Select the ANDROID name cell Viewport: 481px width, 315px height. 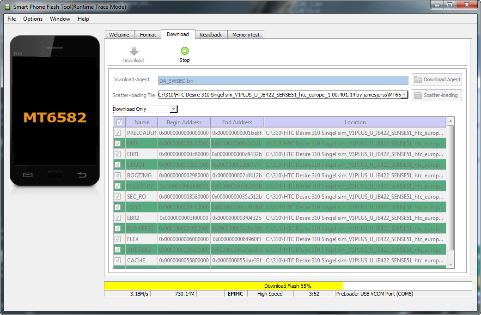click(x=142, y=250)
